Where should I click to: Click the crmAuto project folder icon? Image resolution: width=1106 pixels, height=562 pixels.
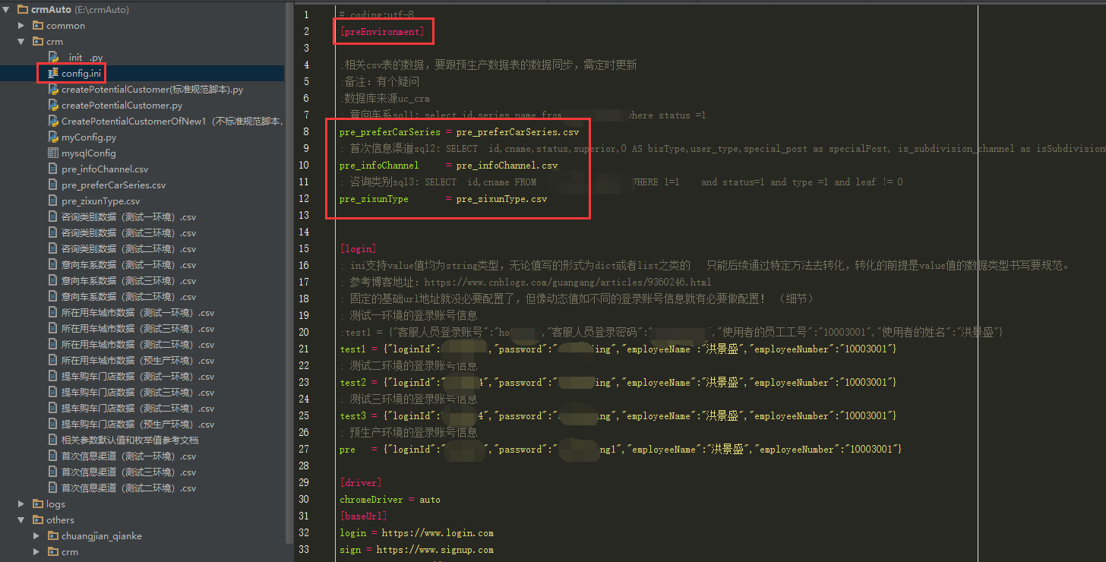[x=23, y=10]
